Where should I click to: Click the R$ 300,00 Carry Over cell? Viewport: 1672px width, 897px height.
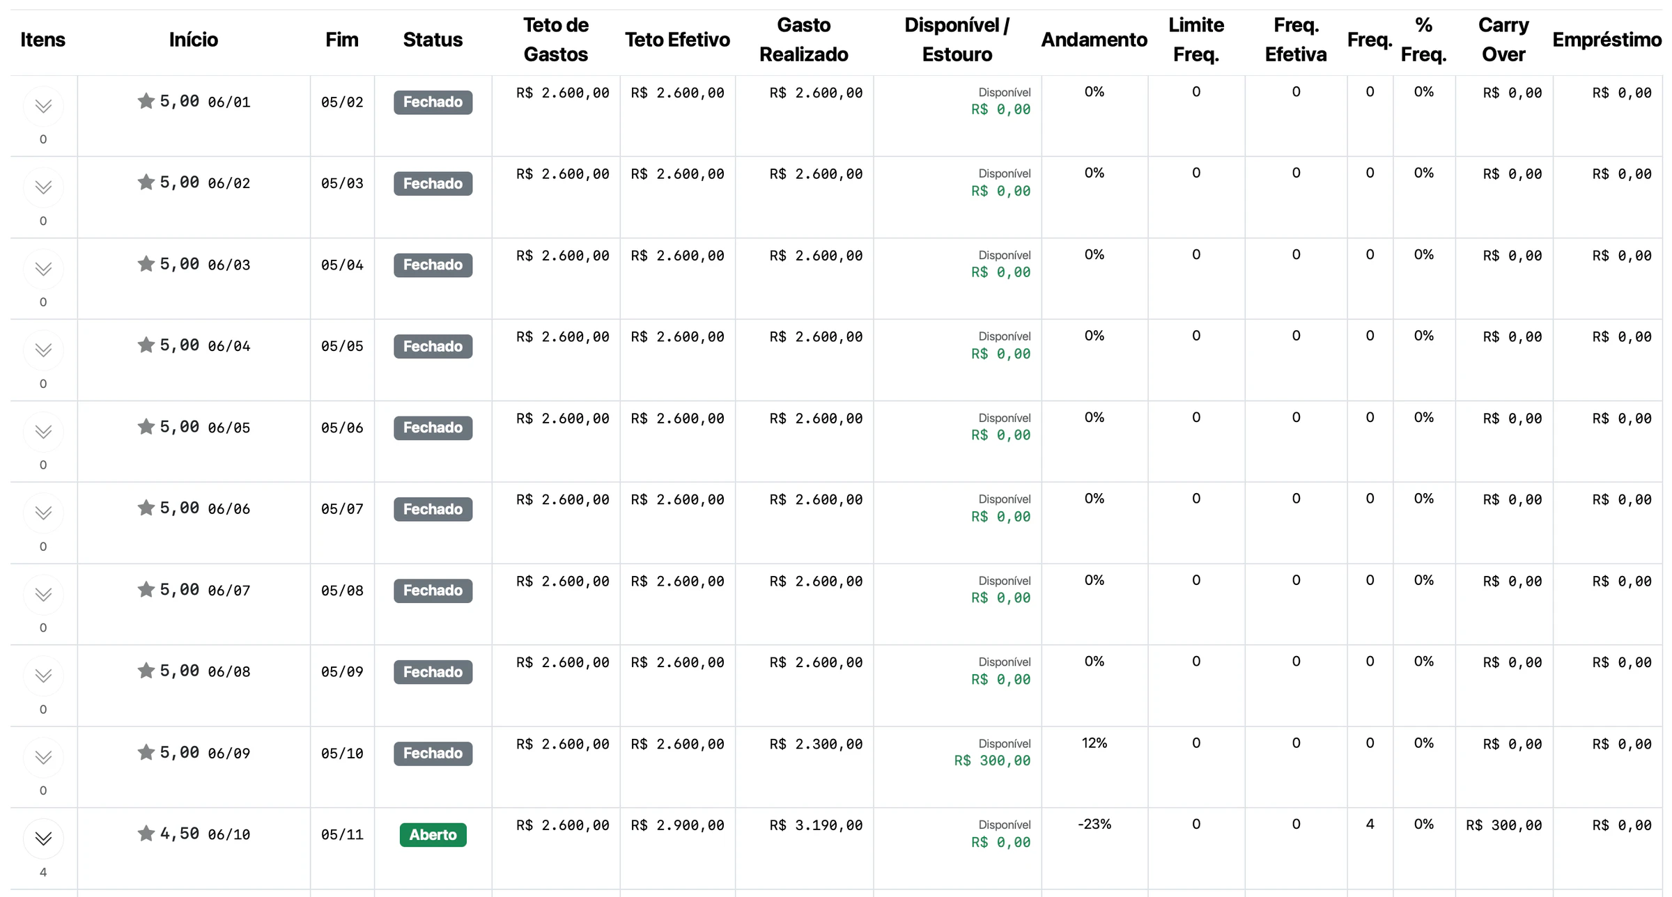point(1503,825)
